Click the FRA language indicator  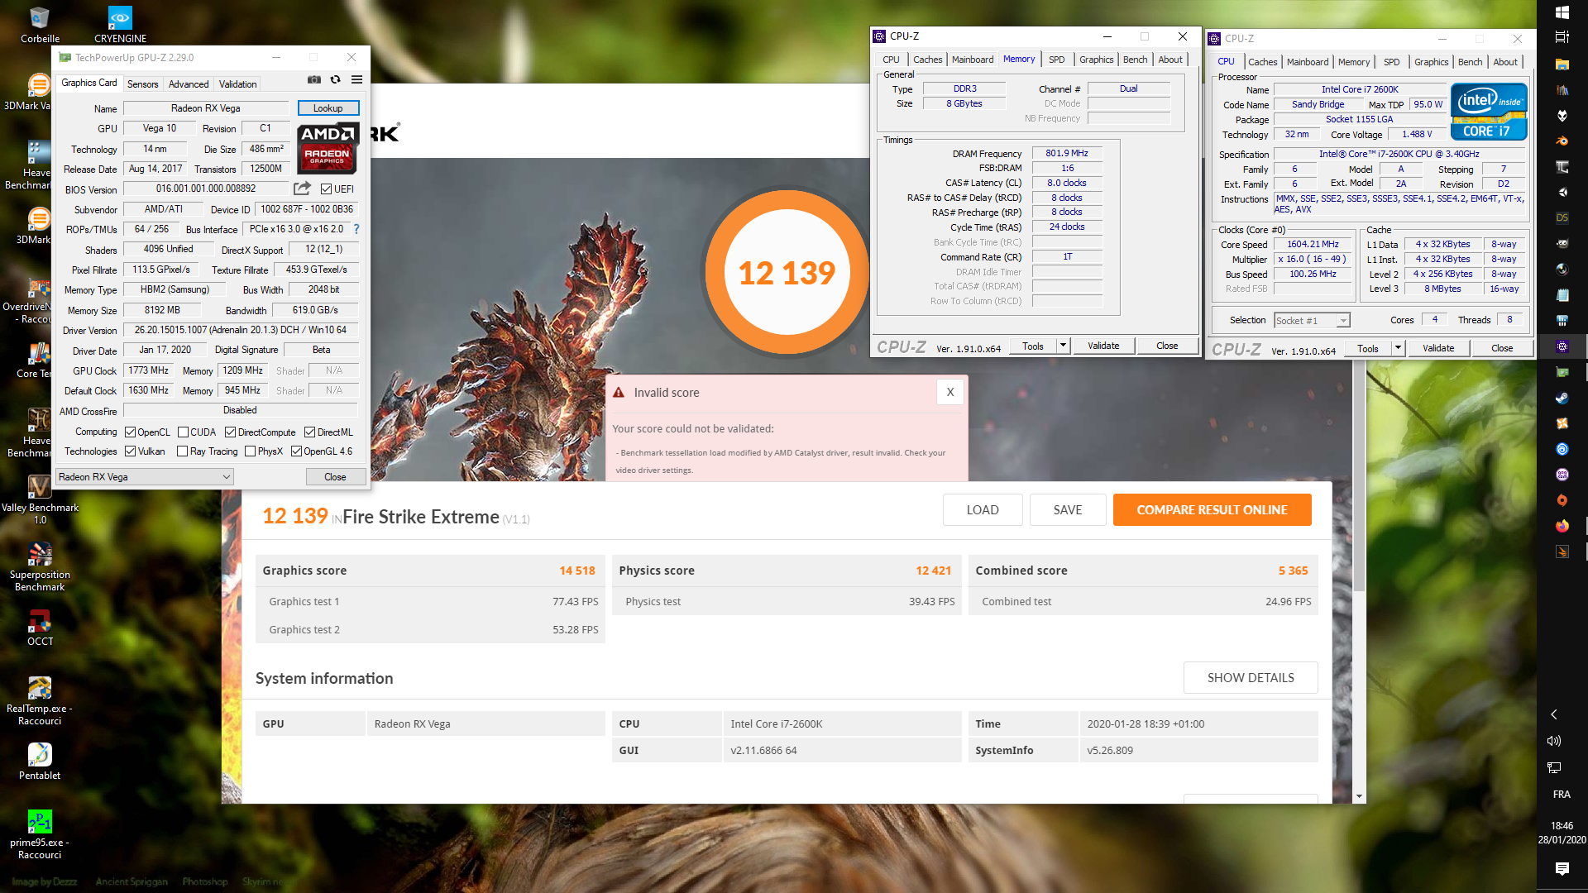pos(1562,795)
